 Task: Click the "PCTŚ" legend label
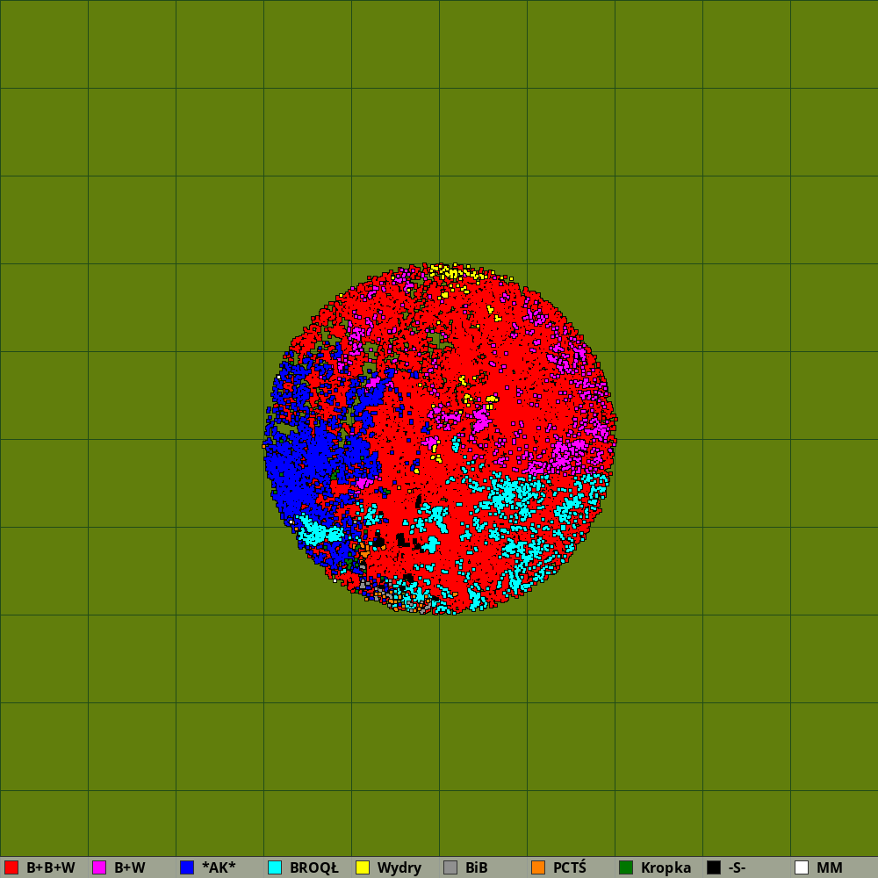[570, 867]
